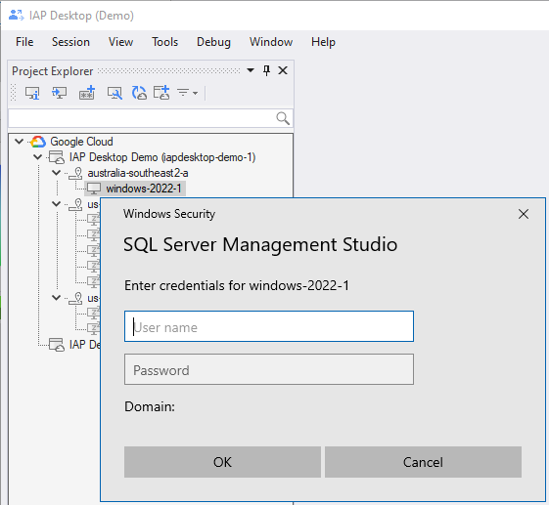
Task: Select the australia-southeast2-a zone
Action: (138, 173)
